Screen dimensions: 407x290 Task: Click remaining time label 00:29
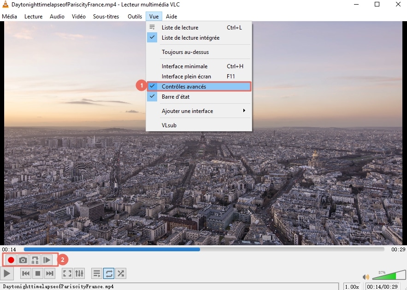point(398,249)
